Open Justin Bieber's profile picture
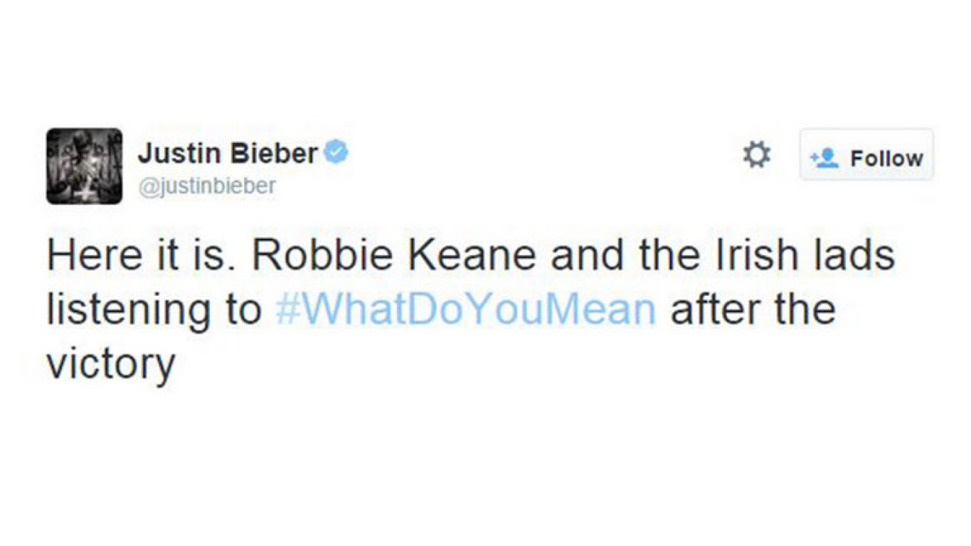The width and height of the screenshot is (971, 546). pyautogui.click(x=85, y=166)
